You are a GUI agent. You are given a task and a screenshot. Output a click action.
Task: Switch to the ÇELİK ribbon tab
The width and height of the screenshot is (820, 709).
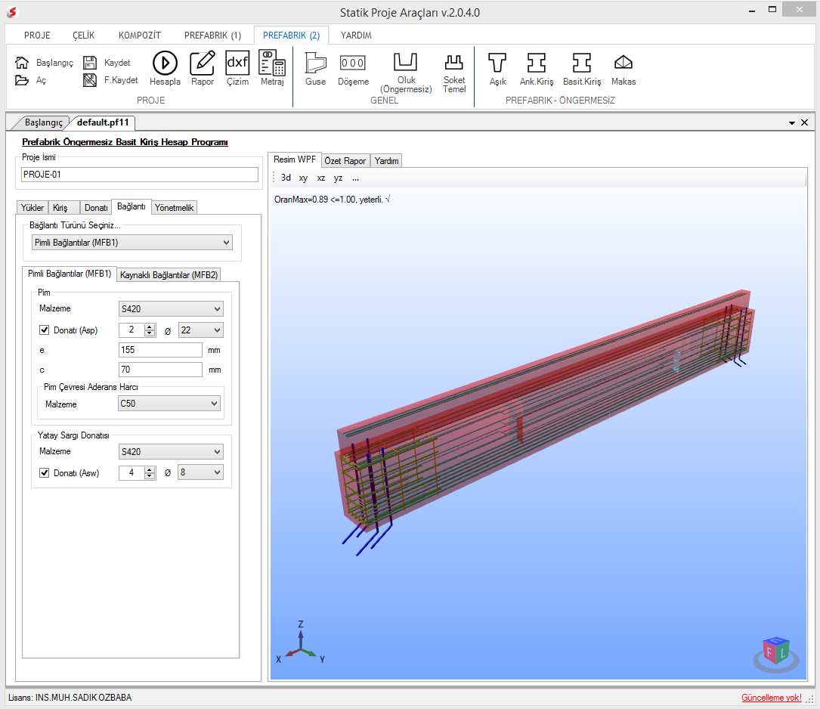84,35
